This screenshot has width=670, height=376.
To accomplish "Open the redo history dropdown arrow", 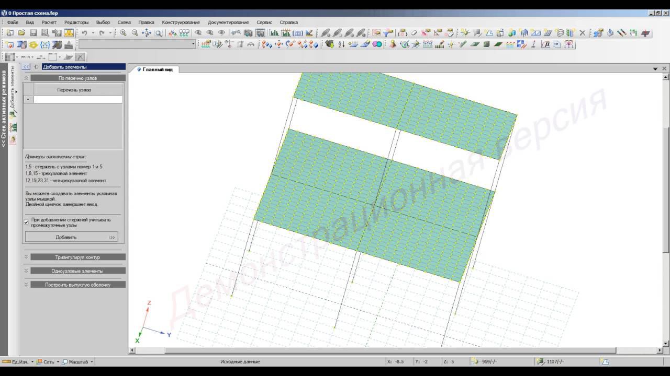I will (x=110, y=33).
